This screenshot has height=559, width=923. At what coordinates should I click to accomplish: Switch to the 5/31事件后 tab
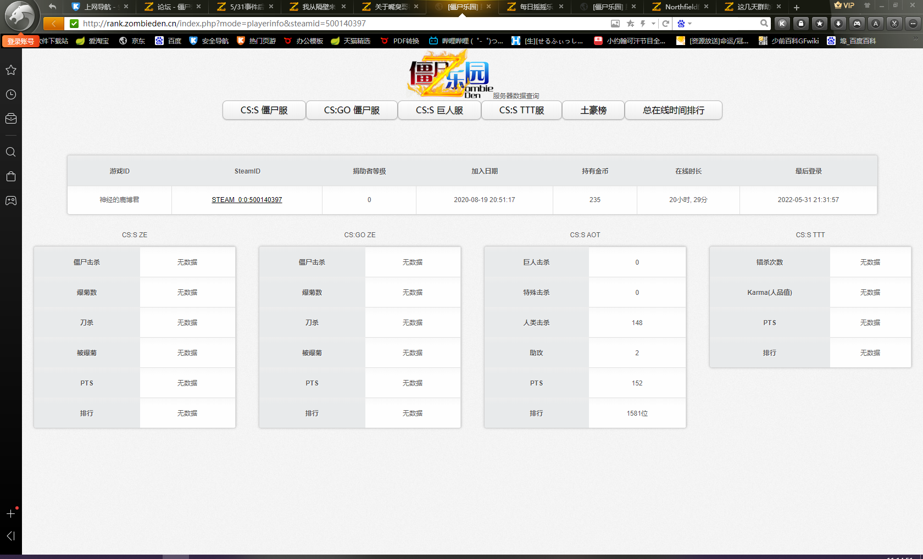coord(244,7)
